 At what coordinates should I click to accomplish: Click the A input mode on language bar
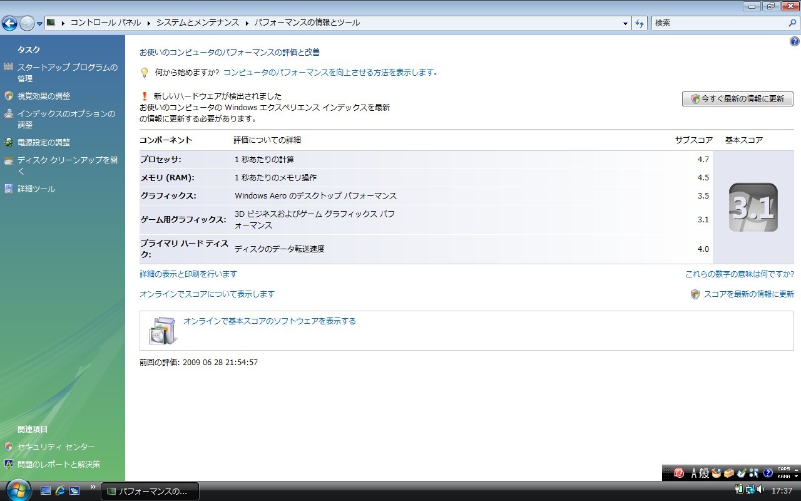pyautogui.click(x=695, y=473)
